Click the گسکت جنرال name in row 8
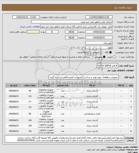 tap(92, 131)
